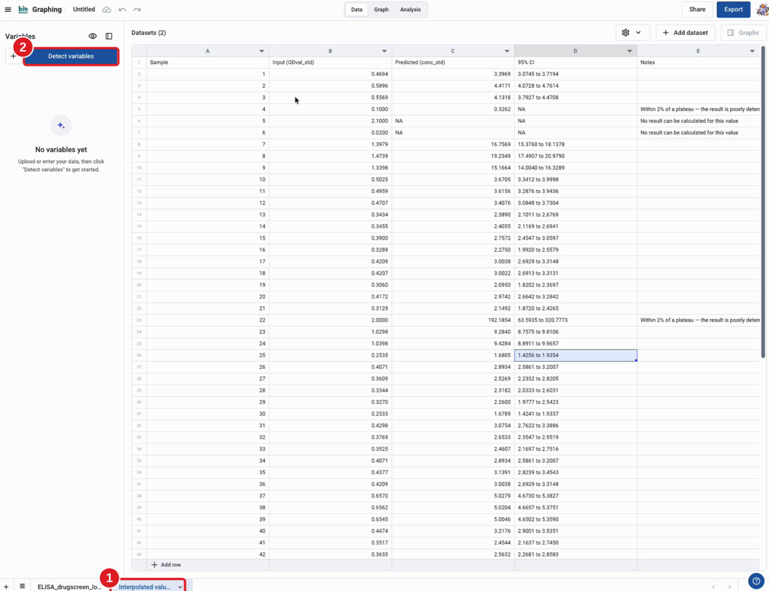Select the 'Datasets (2)' heading

point(149,33)
